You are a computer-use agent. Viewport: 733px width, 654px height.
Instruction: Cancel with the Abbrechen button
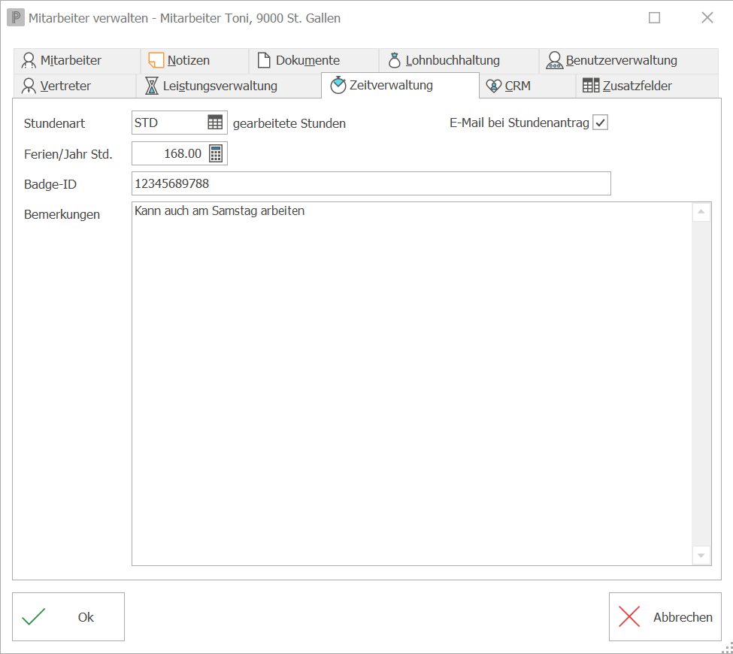(665, 616)
